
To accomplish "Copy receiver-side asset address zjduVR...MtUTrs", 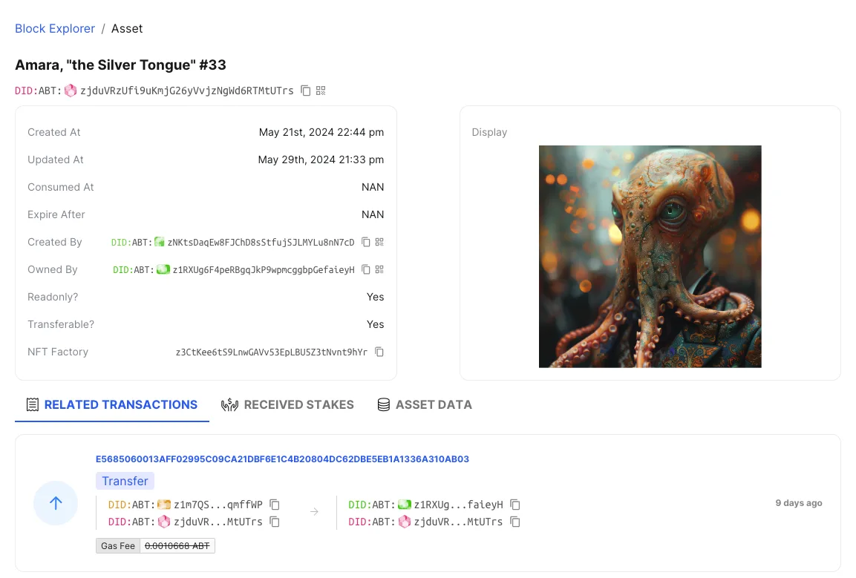I will click(514, 522).
